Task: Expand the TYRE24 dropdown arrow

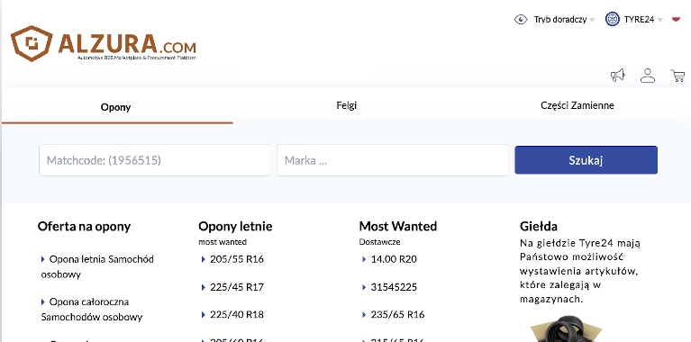Action: click(659, 20)
